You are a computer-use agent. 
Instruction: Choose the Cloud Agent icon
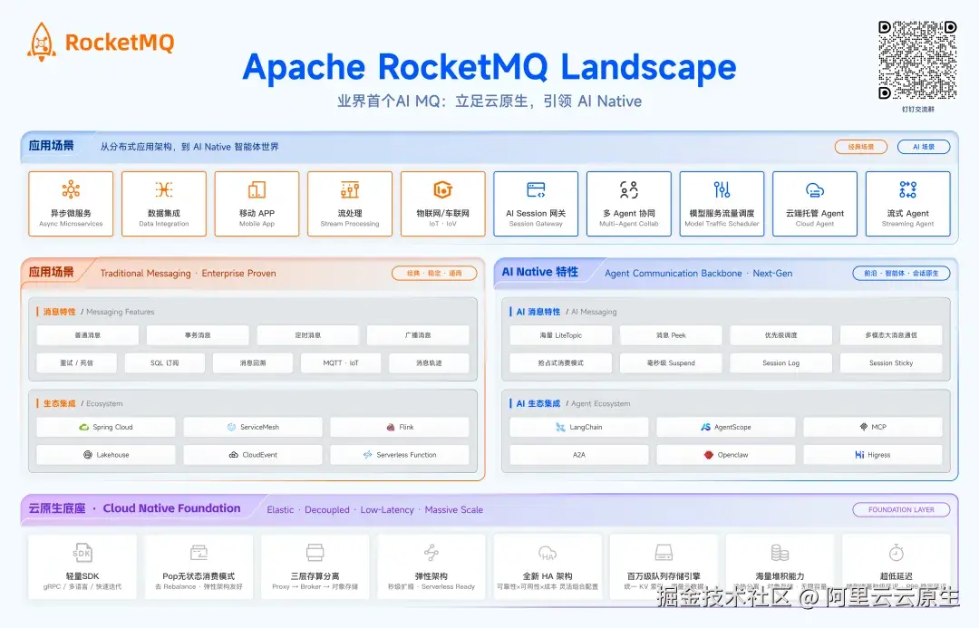pos(815,189)
